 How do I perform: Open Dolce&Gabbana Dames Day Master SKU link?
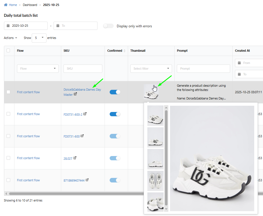(x=82, y=92)
